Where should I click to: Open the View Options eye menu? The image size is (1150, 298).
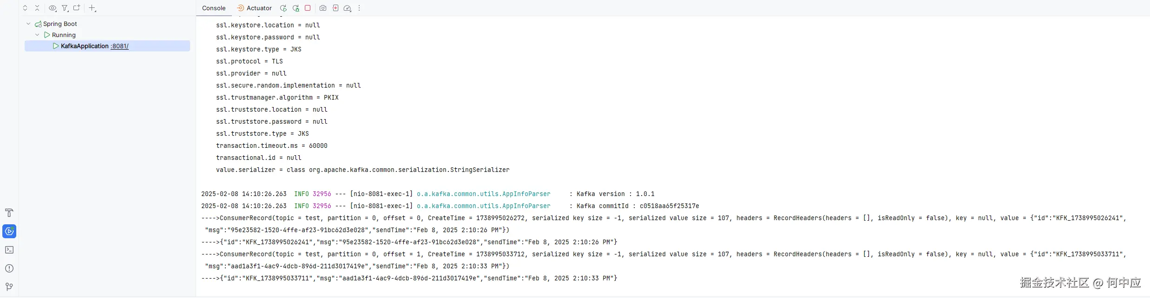(x=53, y=8)
